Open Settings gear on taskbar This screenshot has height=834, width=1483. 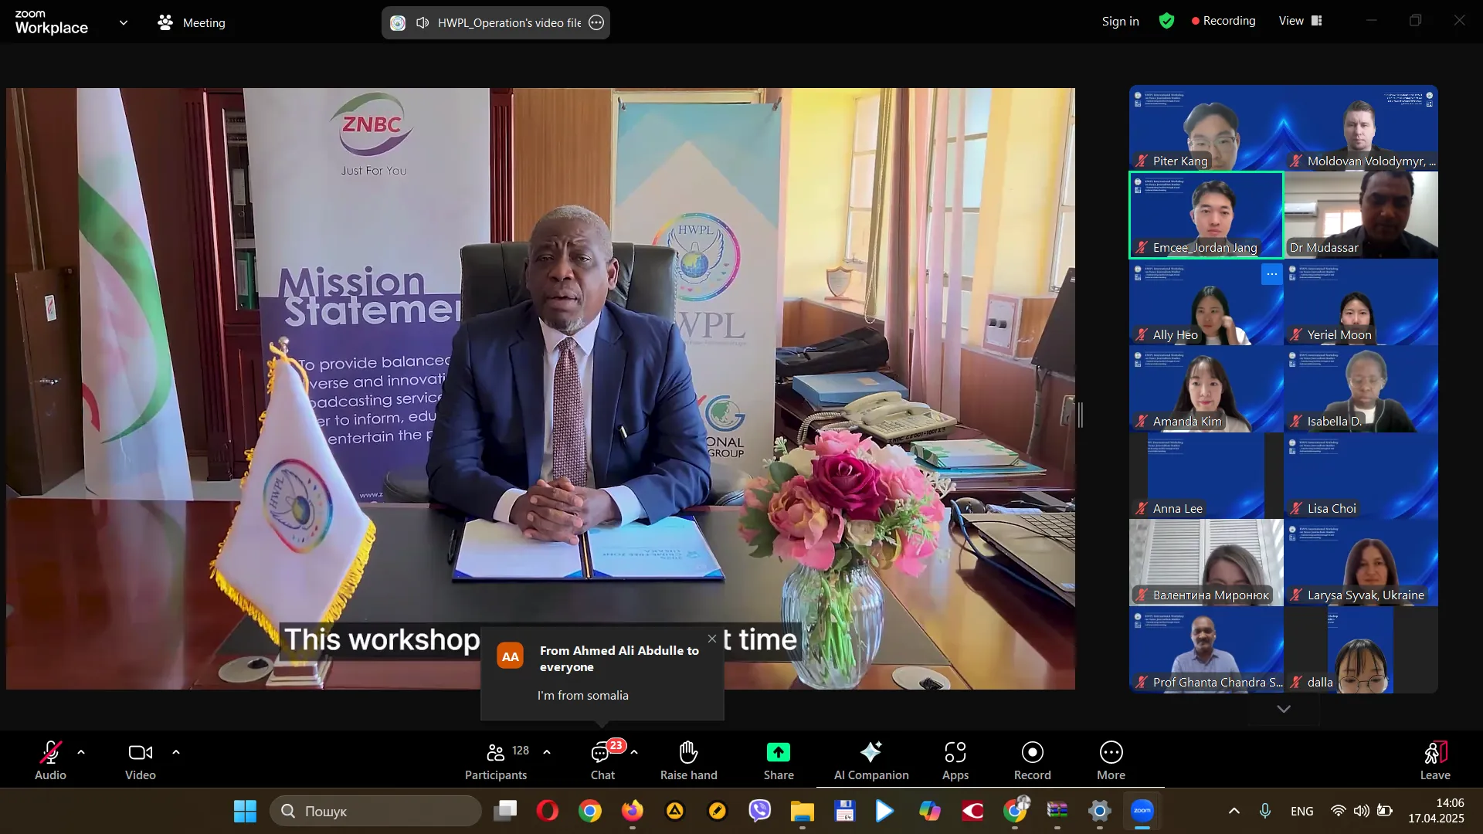click(x=1100, y=811)
